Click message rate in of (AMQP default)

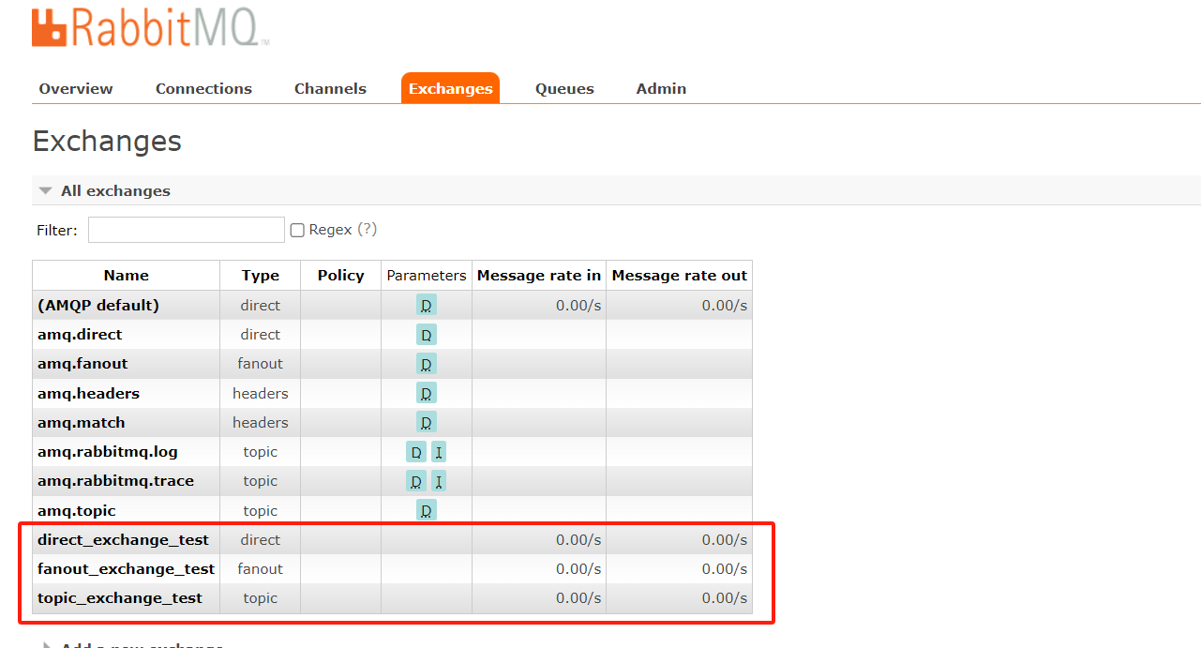tap(578, 305)
